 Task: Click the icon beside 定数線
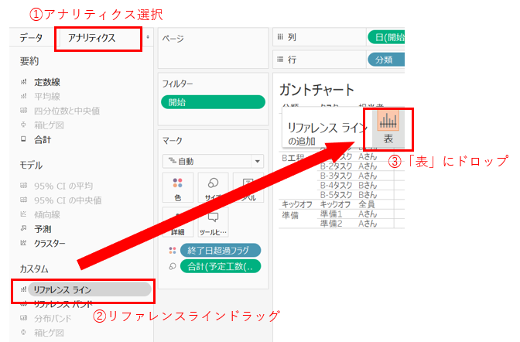(x=23, y=81)
